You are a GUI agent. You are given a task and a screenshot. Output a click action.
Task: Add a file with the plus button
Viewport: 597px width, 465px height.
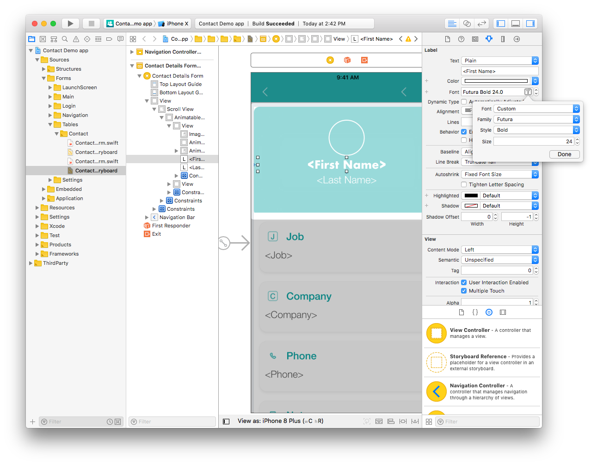32,422
